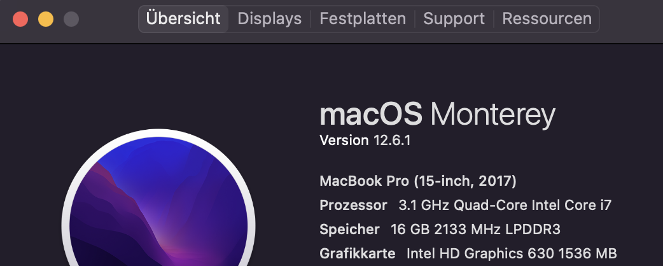Image resolution: width=663 pixels, height=266 pixels.
Task: Select the Festplatten tab
Action: point(363,19)
